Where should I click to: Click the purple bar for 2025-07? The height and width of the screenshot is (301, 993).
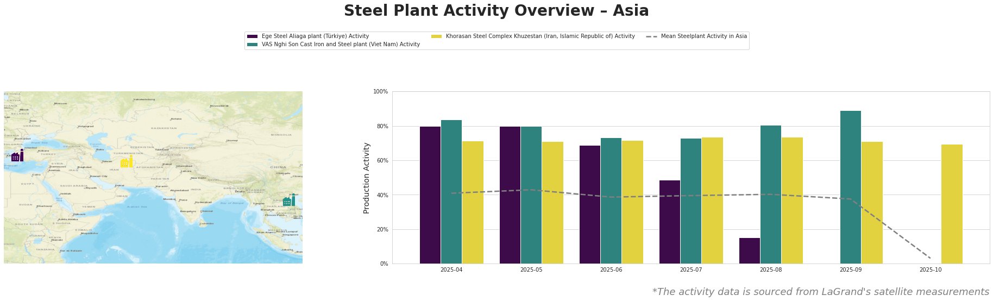click(x=670, y=222)
